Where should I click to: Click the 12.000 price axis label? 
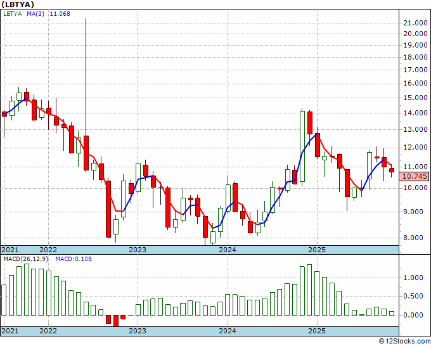coord(415,147)
